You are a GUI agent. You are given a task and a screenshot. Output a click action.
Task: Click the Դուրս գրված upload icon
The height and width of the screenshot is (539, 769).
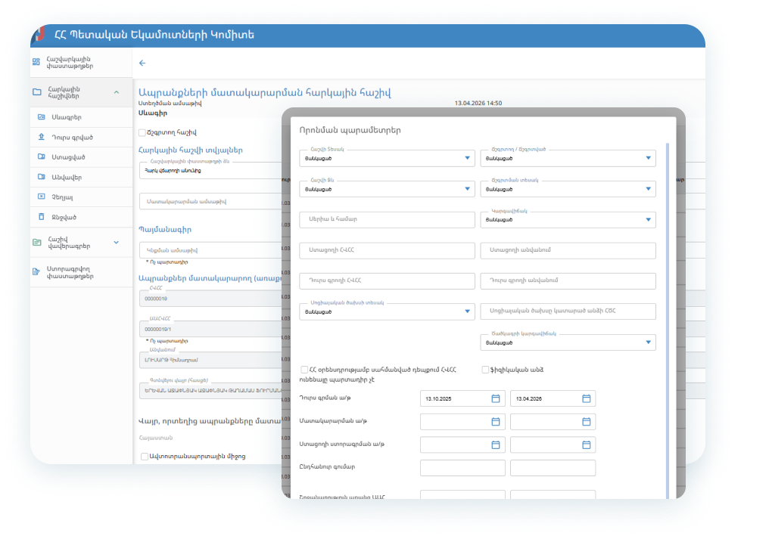pyautogui.click(x=41, y=138)
